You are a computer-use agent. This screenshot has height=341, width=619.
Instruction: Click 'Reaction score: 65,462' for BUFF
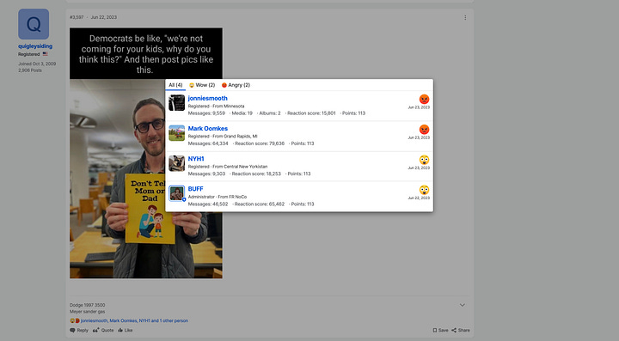[x=260, y=204]
